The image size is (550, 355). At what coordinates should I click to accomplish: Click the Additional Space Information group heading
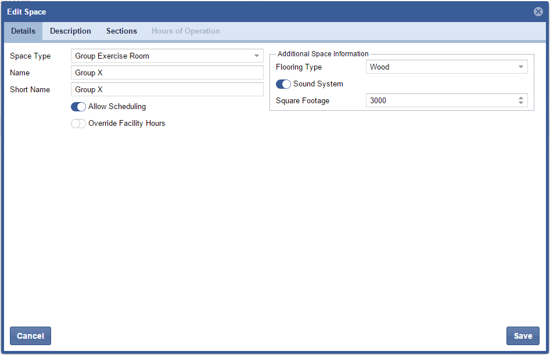323,54
